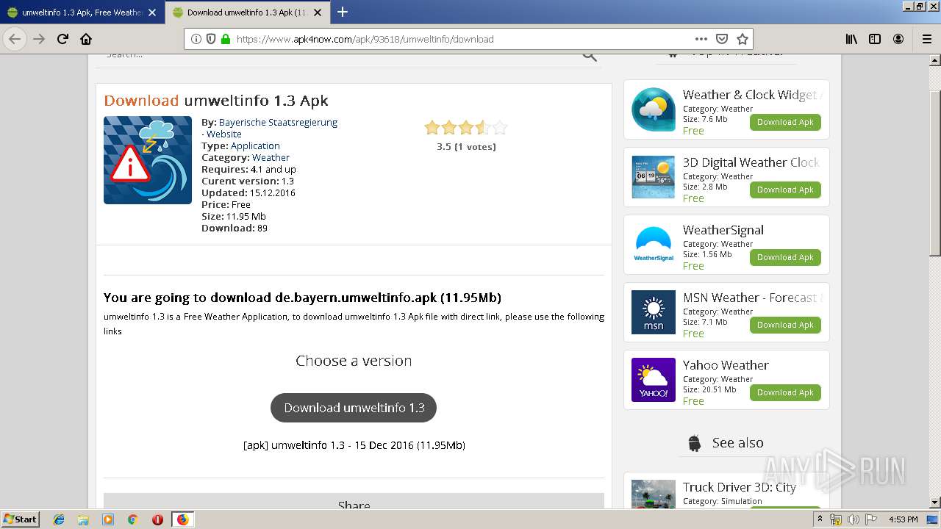
Task: Open 3D Digital Weather Clock title link
Action: [751, 162]
